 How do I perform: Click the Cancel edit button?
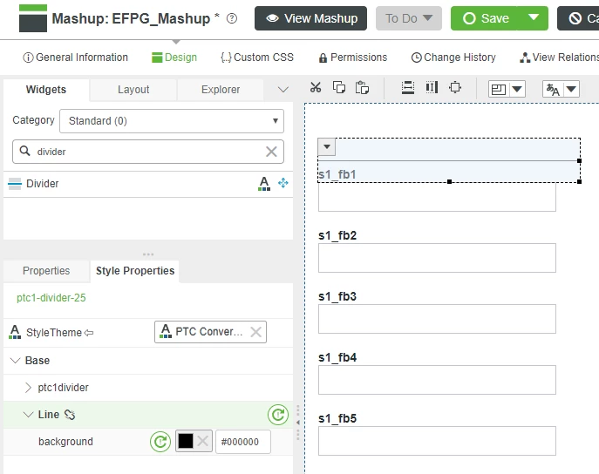(578, 18)
